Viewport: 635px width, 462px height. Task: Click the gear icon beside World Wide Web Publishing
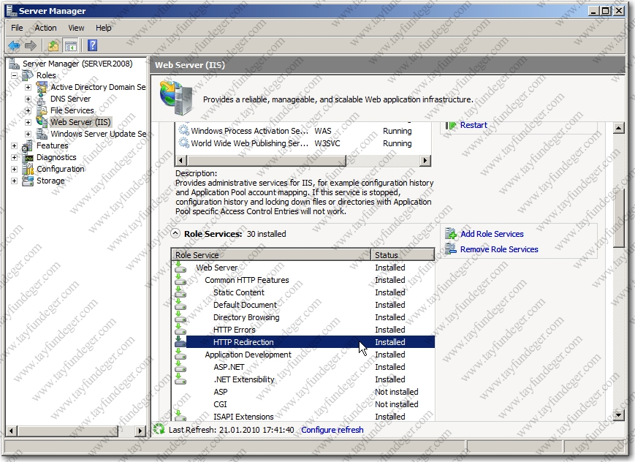pyautogui.click(x=184, y=143)
